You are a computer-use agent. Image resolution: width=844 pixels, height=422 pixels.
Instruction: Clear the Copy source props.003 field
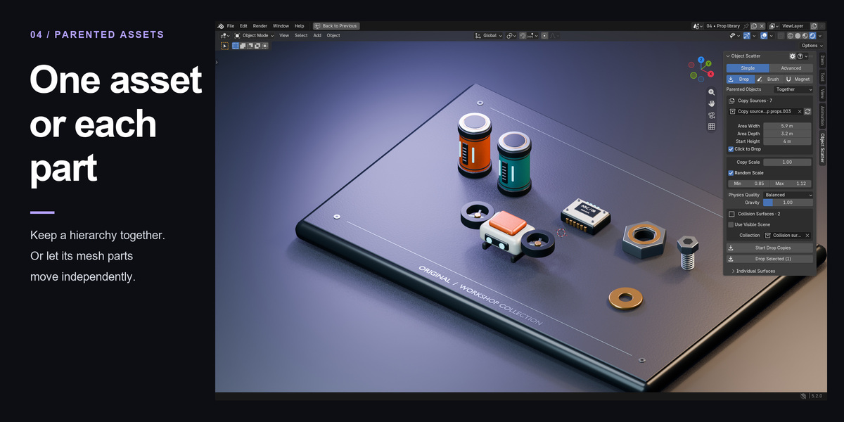click(x=800, y=111)
